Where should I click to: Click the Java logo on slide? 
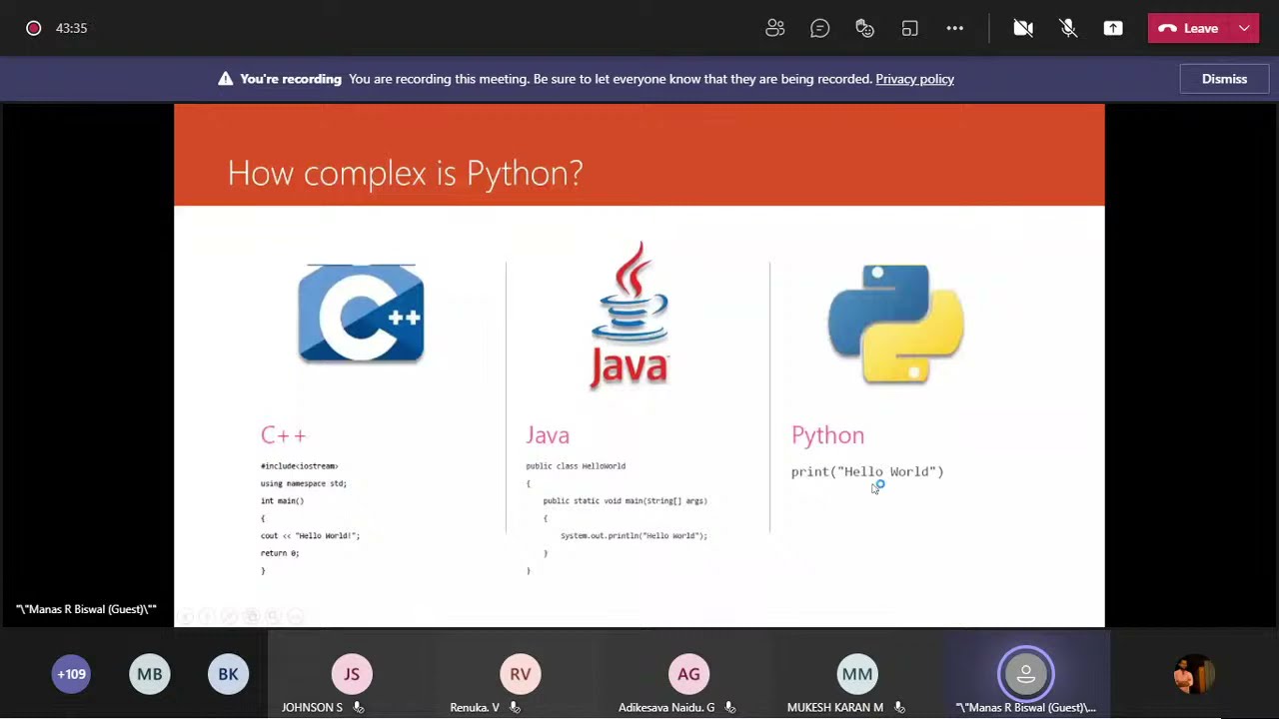click(630, 315)
